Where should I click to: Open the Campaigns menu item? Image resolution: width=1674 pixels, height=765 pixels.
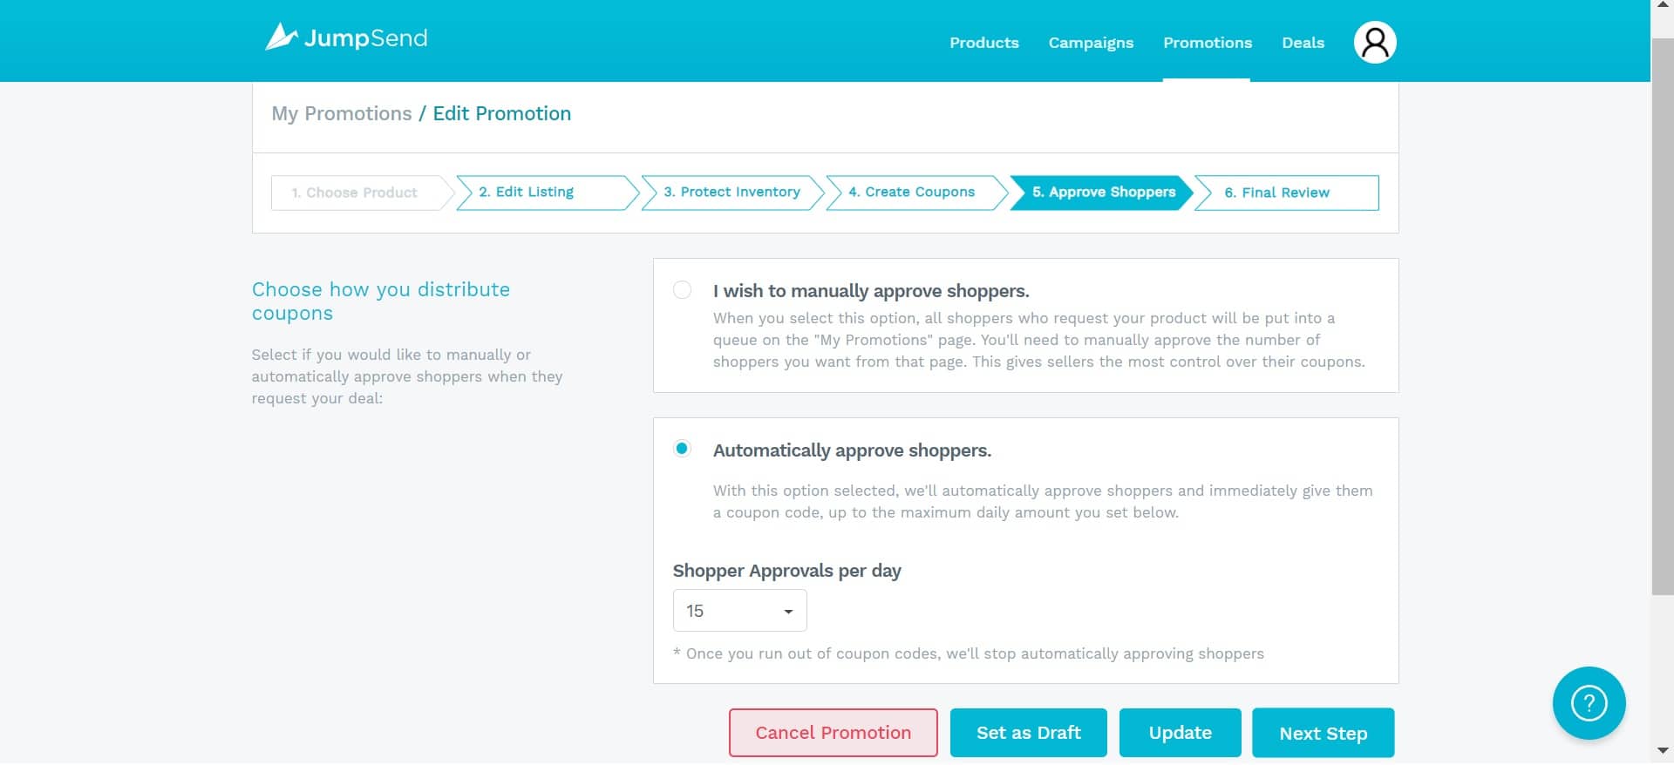[1091, 43]
